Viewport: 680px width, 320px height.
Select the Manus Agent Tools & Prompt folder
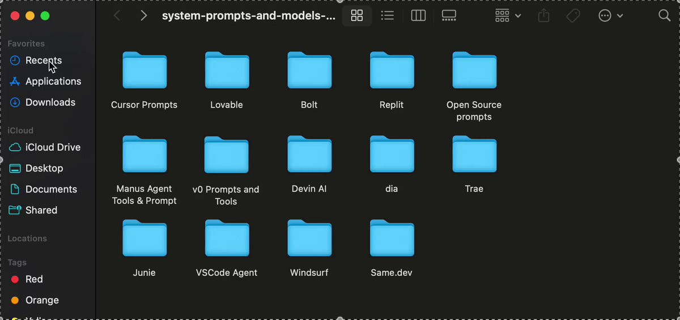144,154
